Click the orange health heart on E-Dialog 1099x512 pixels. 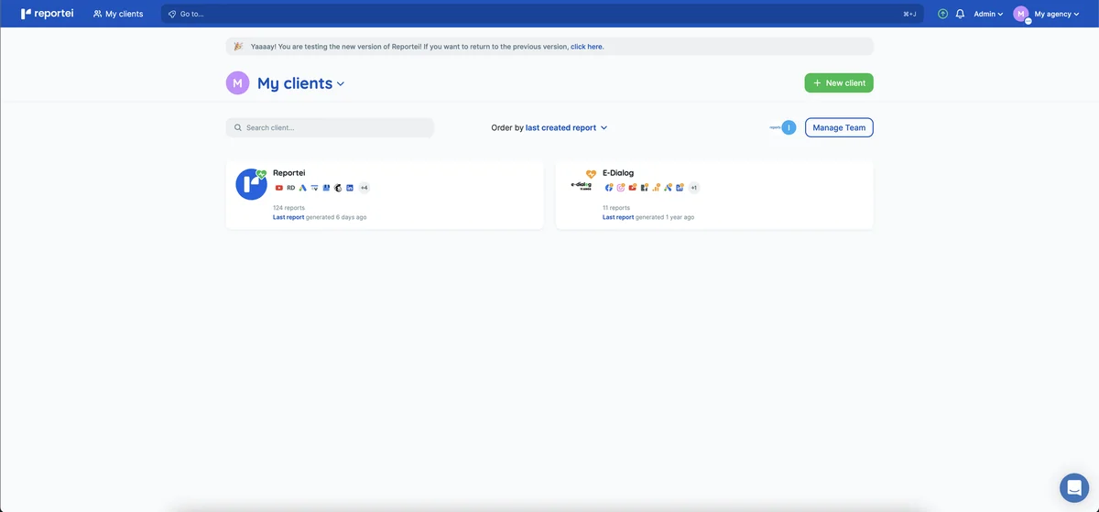[591, 174]
